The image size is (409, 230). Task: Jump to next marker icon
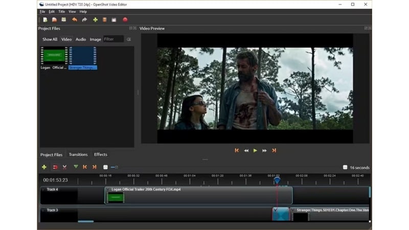tap(95, 167)
